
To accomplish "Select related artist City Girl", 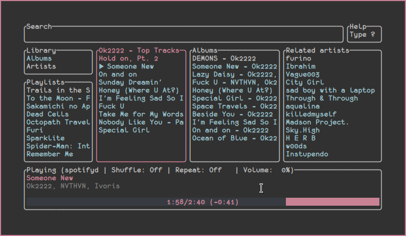I will (304, 82).
